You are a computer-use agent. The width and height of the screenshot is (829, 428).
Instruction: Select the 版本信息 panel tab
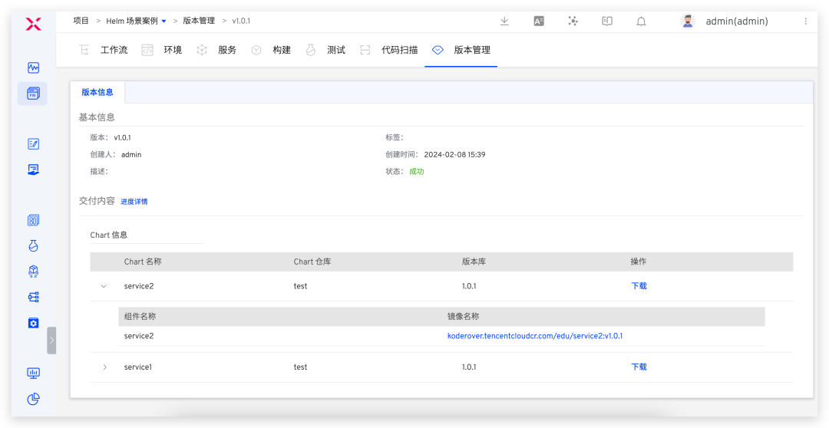pyautogui.click(x=97, y=92)
